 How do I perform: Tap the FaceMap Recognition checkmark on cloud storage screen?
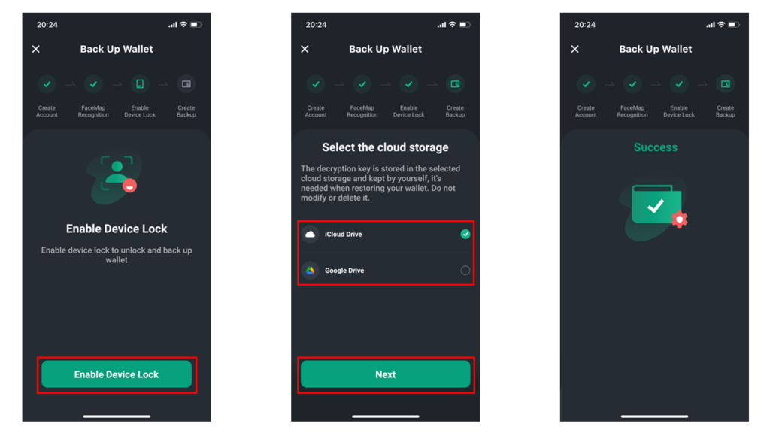pos(362,84)
